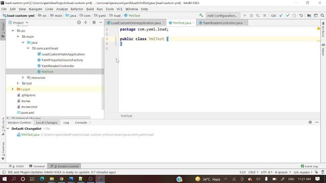326x183 pixels.
Task: Open the Navigate menu
Action: [35, 9]
